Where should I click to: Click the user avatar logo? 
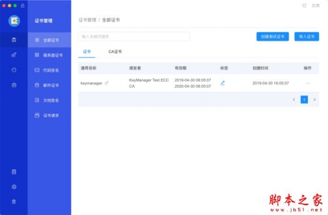click(14, 21)
